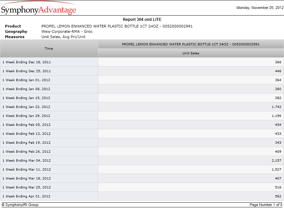284x209 pixels.
Task: Click unit sales value 366
Action: pyautogui.click(x=278, y=62)
